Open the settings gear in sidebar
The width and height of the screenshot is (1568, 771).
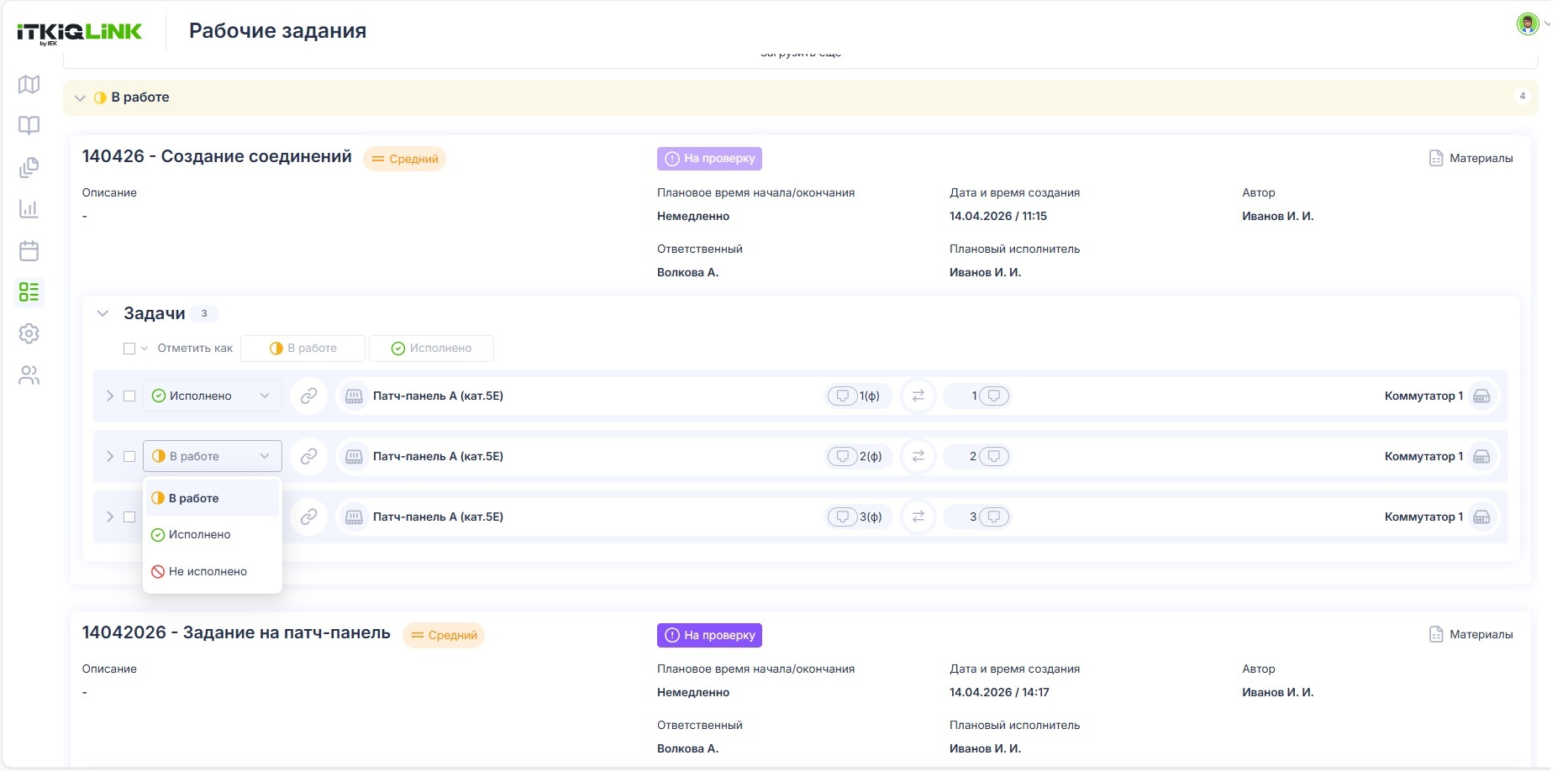coord(29,333)
